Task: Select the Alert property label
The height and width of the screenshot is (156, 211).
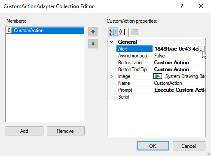Action: coord(135,49)
